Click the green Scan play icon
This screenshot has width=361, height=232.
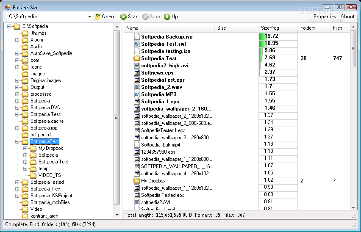point(123,17)
